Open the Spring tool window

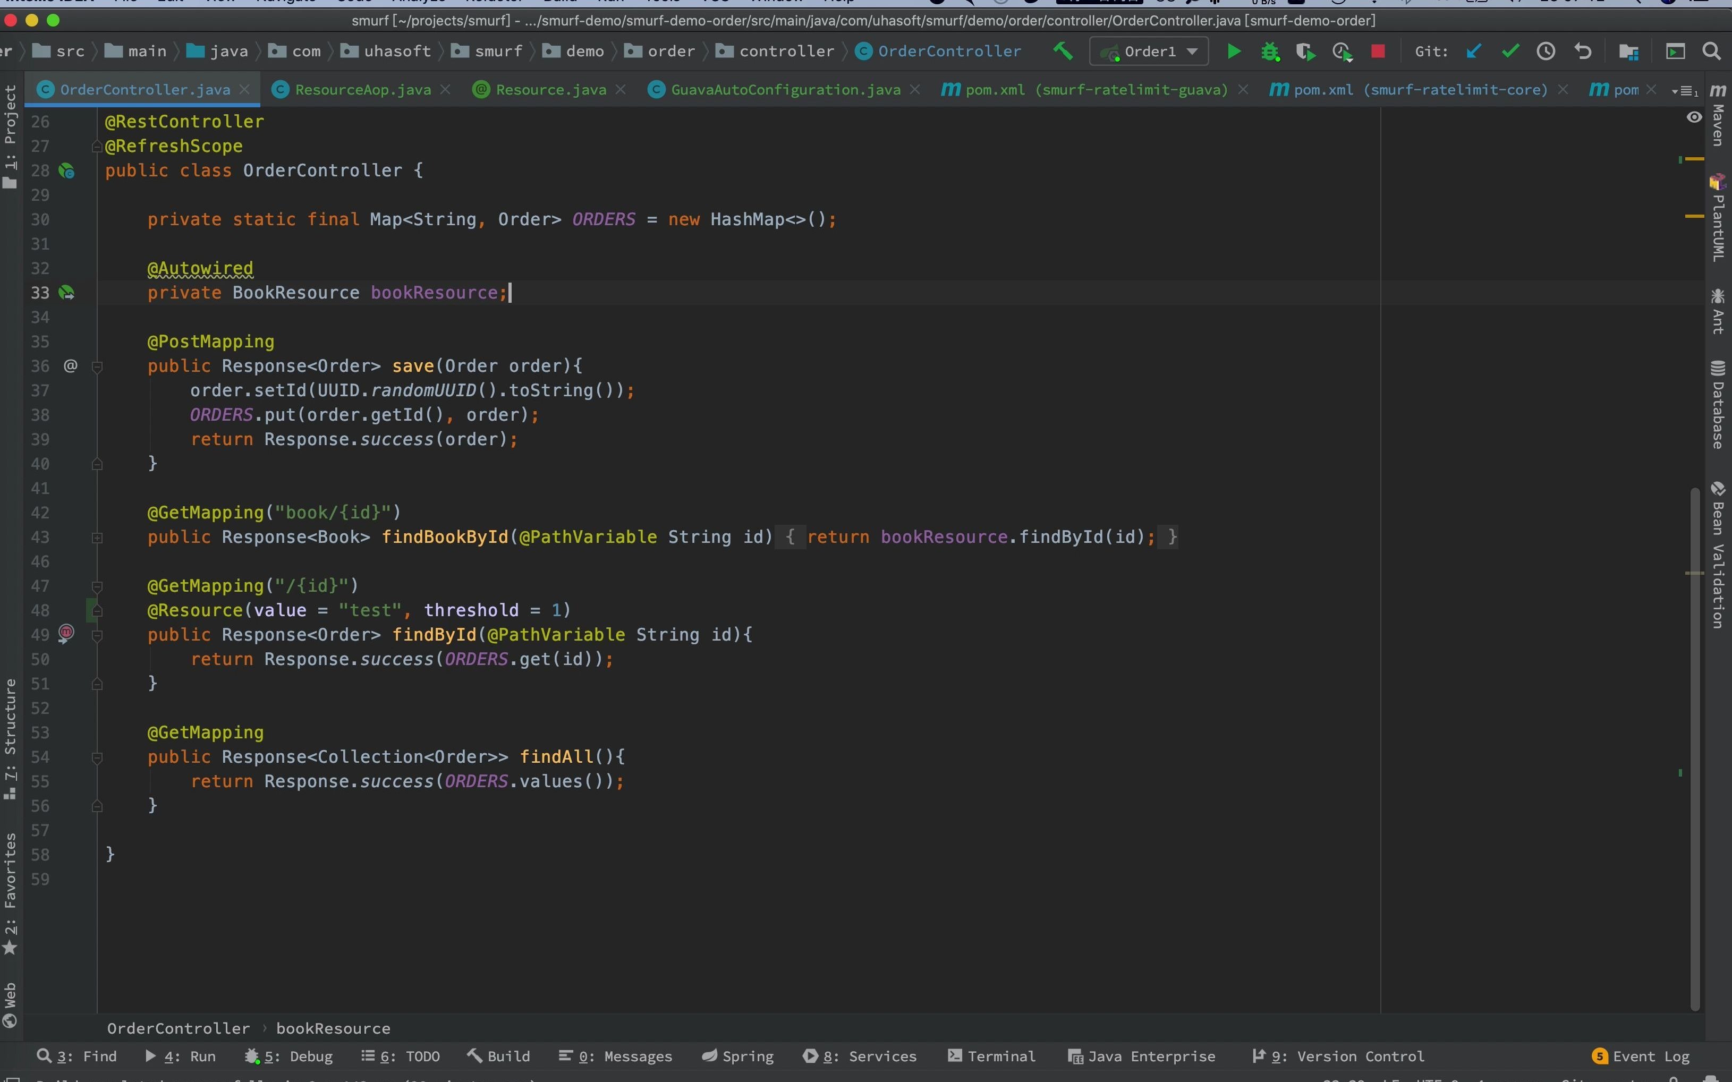coord(738,1056)
